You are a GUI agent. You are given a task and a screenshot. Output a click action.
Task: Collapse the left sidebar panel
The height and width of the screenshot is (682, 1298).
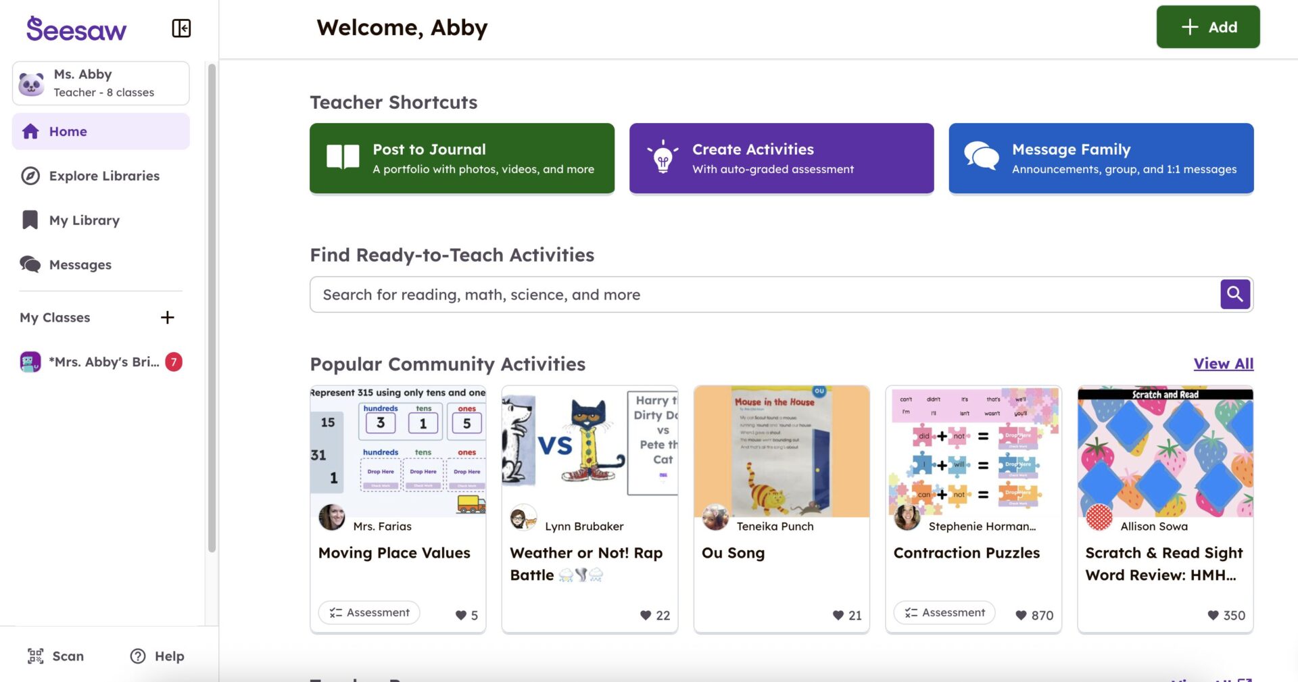click(x=181, y=28)
